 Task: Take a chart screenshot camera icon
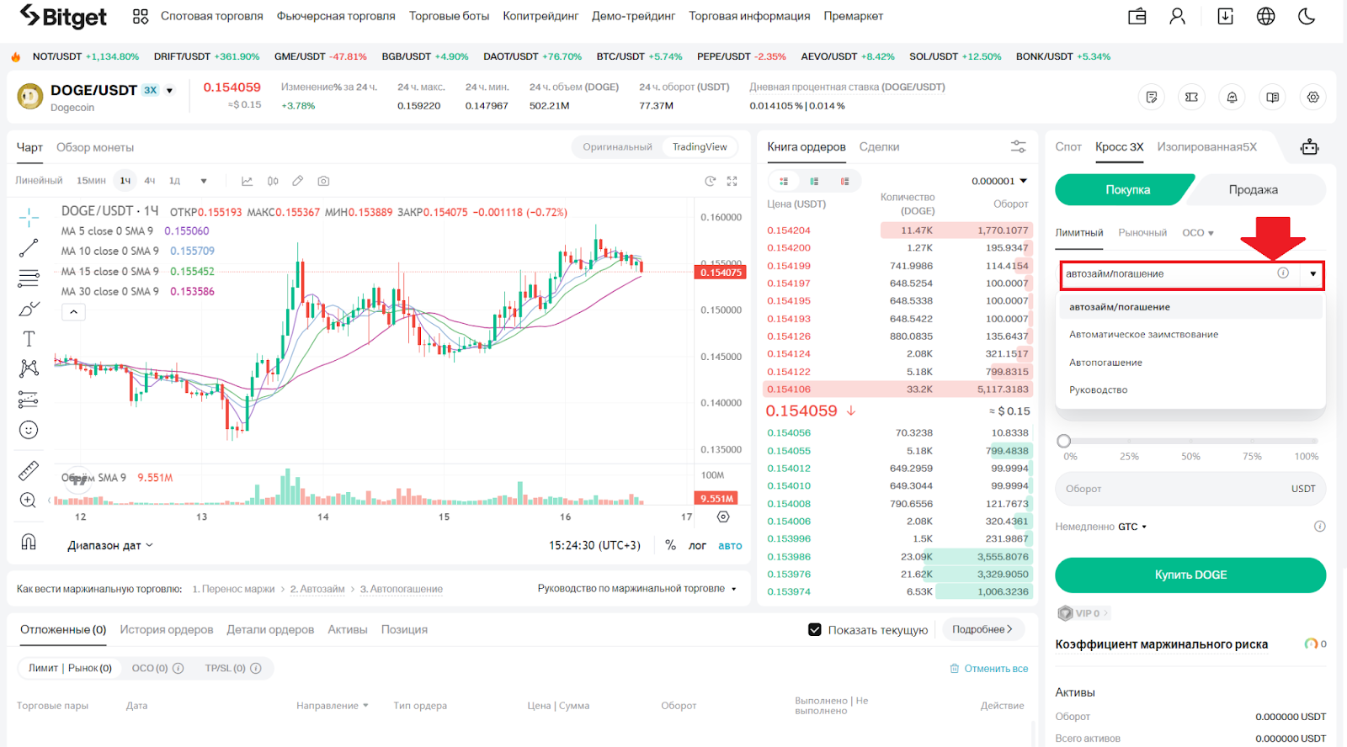coord(323,181)
